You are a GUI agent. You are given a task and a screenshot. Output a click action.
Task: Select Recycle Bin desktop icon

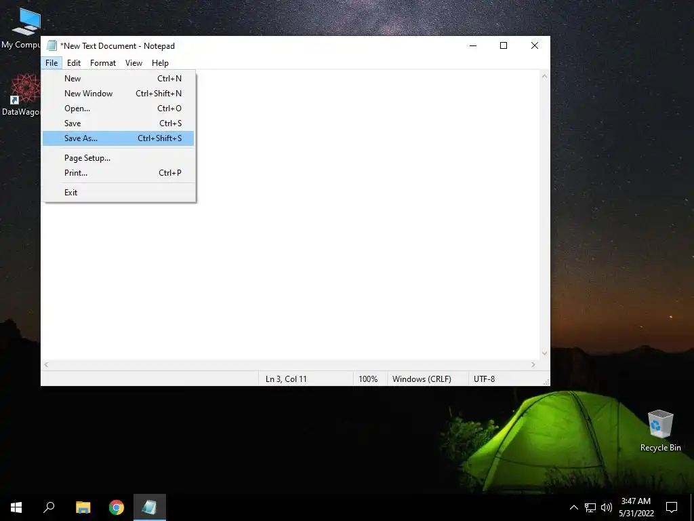(x=660, y=431)
